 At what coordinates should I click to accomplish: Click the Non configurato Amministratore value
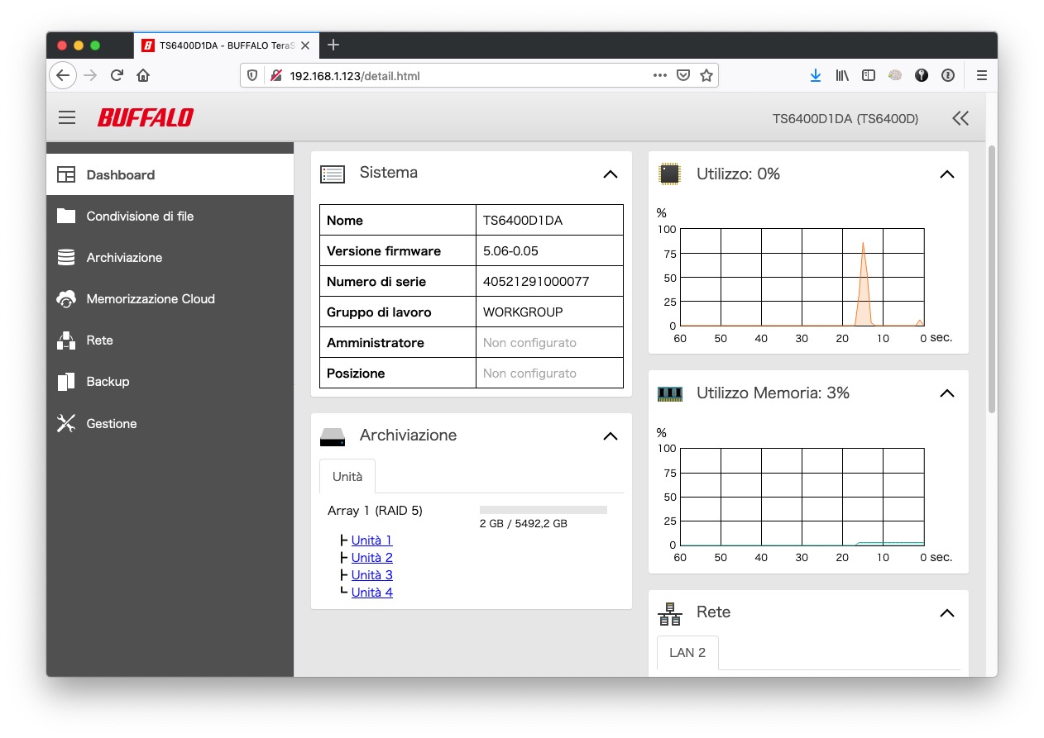point(529,342)
